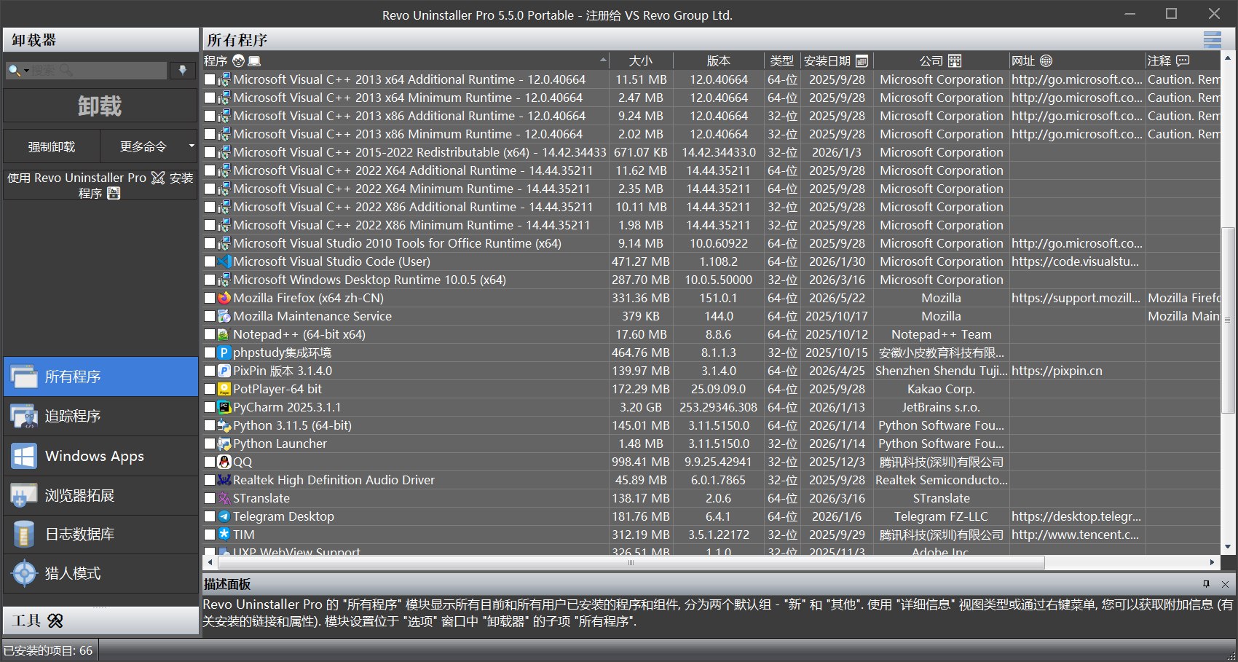Click the monitor icon in 程序 header
1238x662 pixels.
(254, 60)
